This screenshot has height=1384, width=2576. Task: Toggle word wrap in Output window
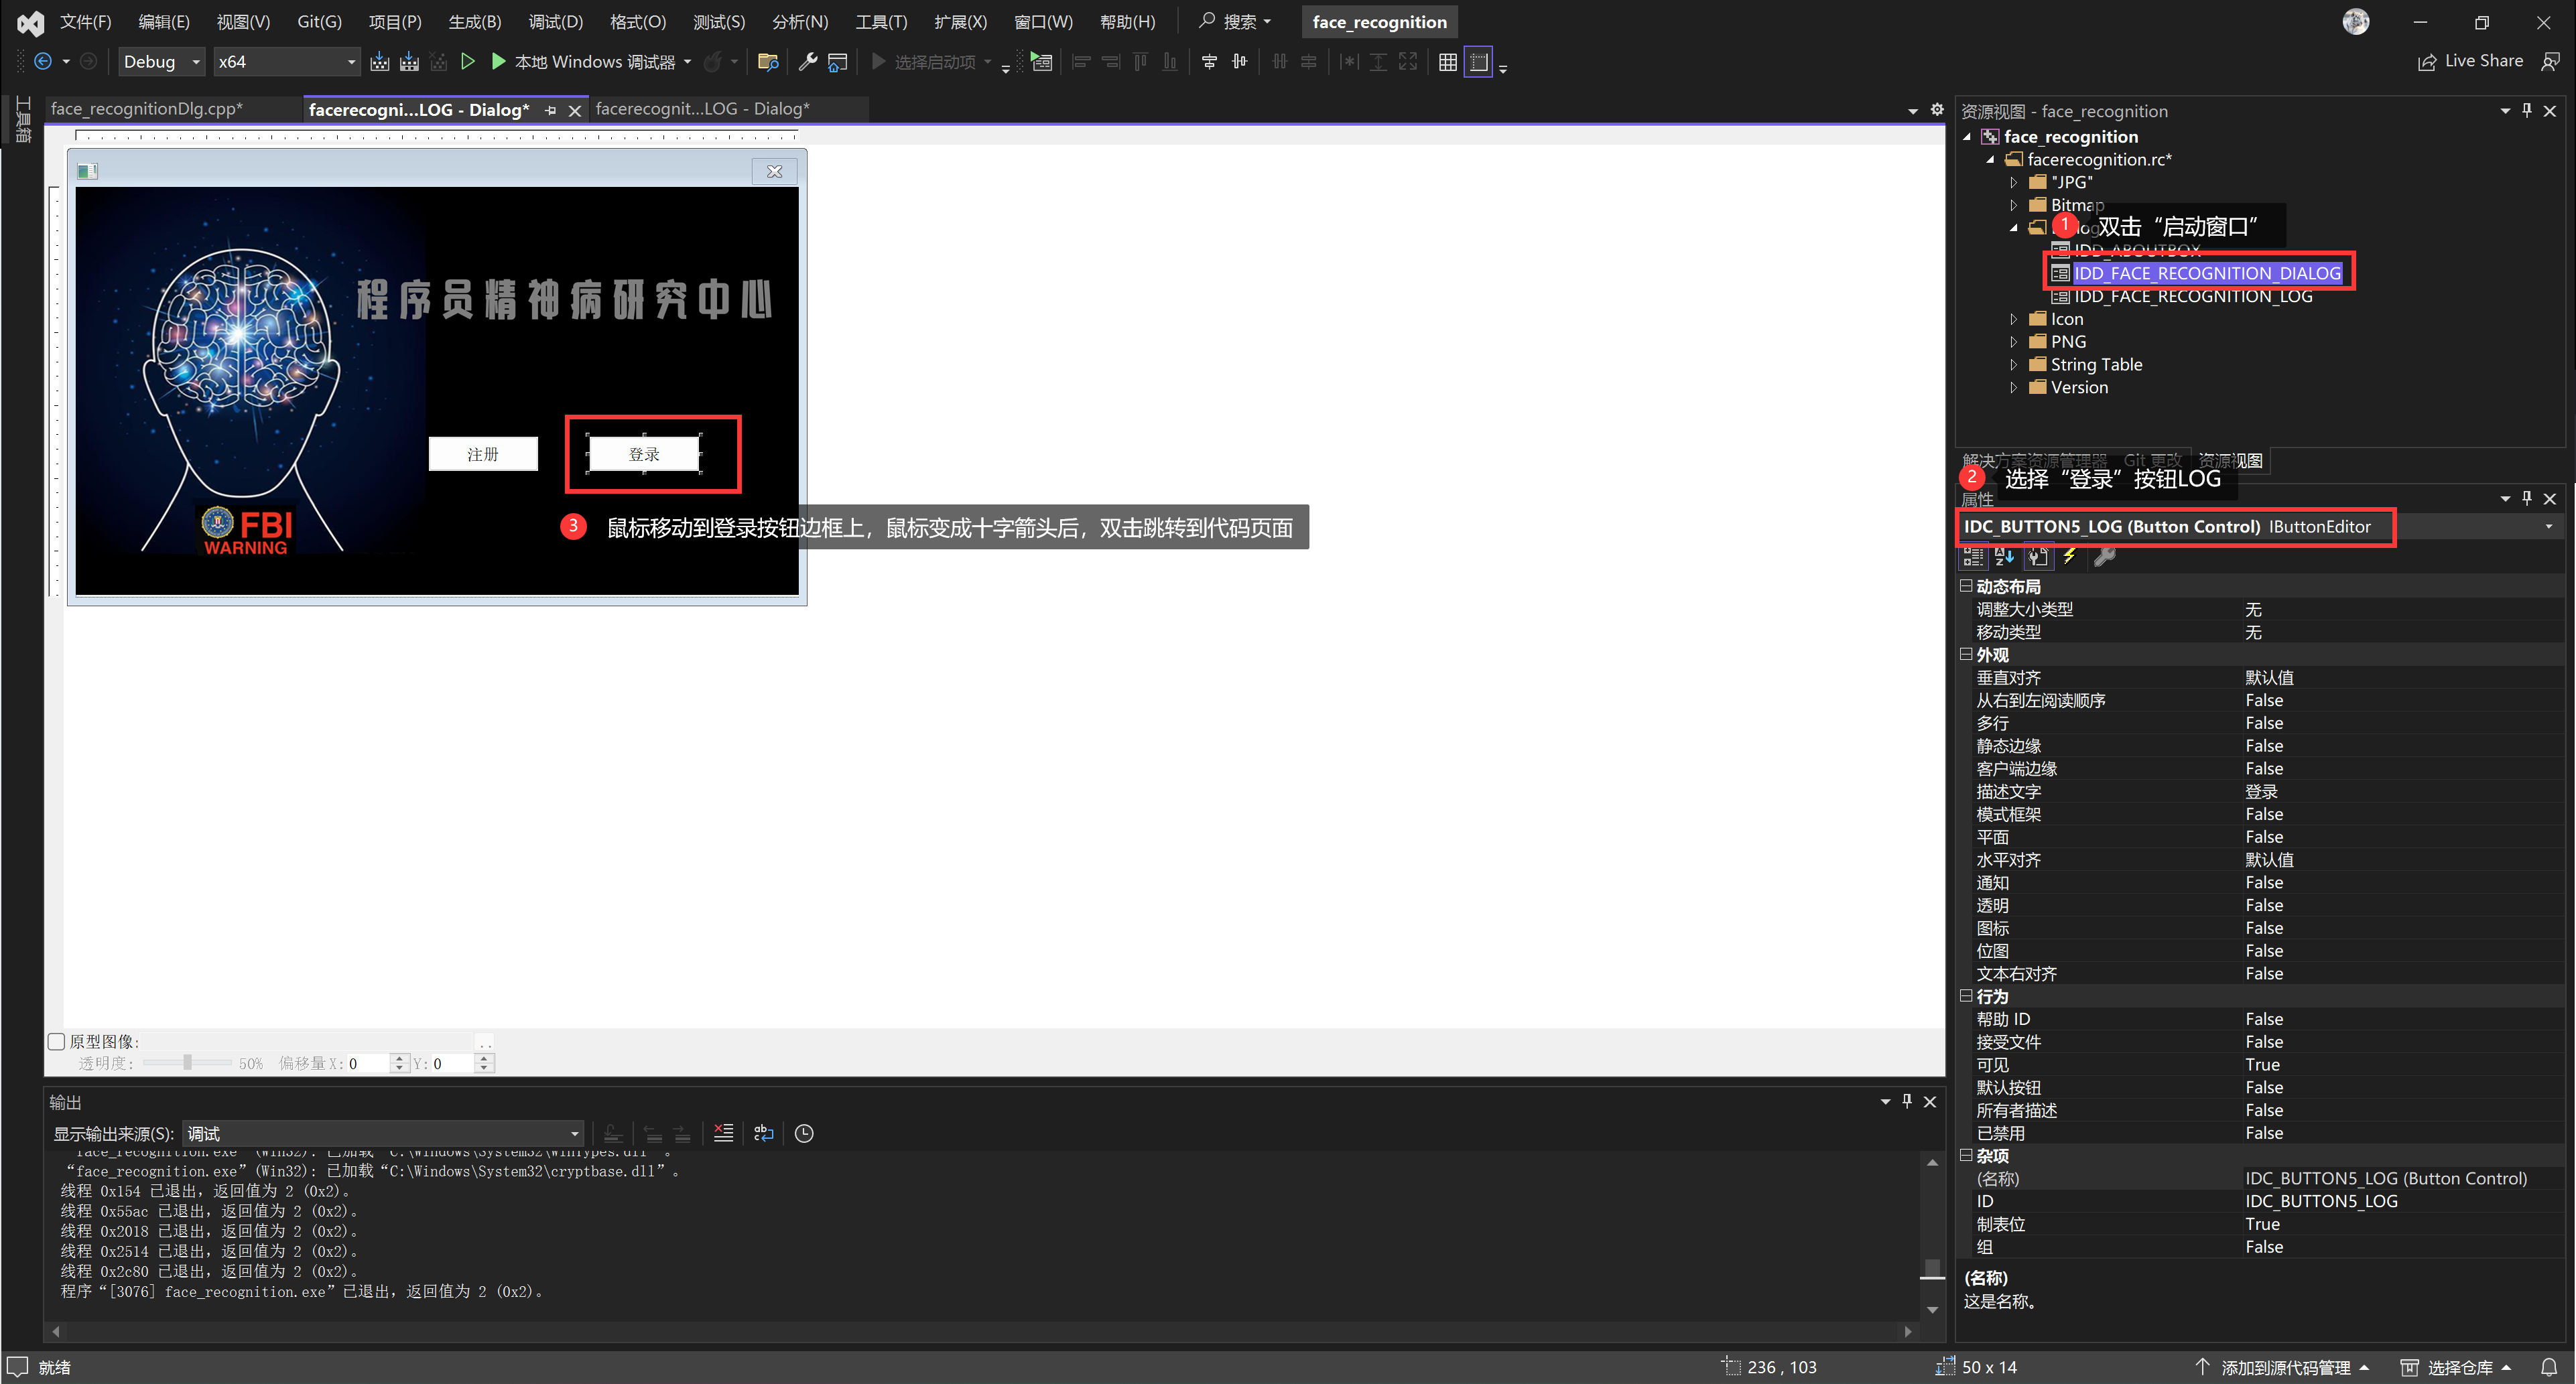coord(764,1133)
